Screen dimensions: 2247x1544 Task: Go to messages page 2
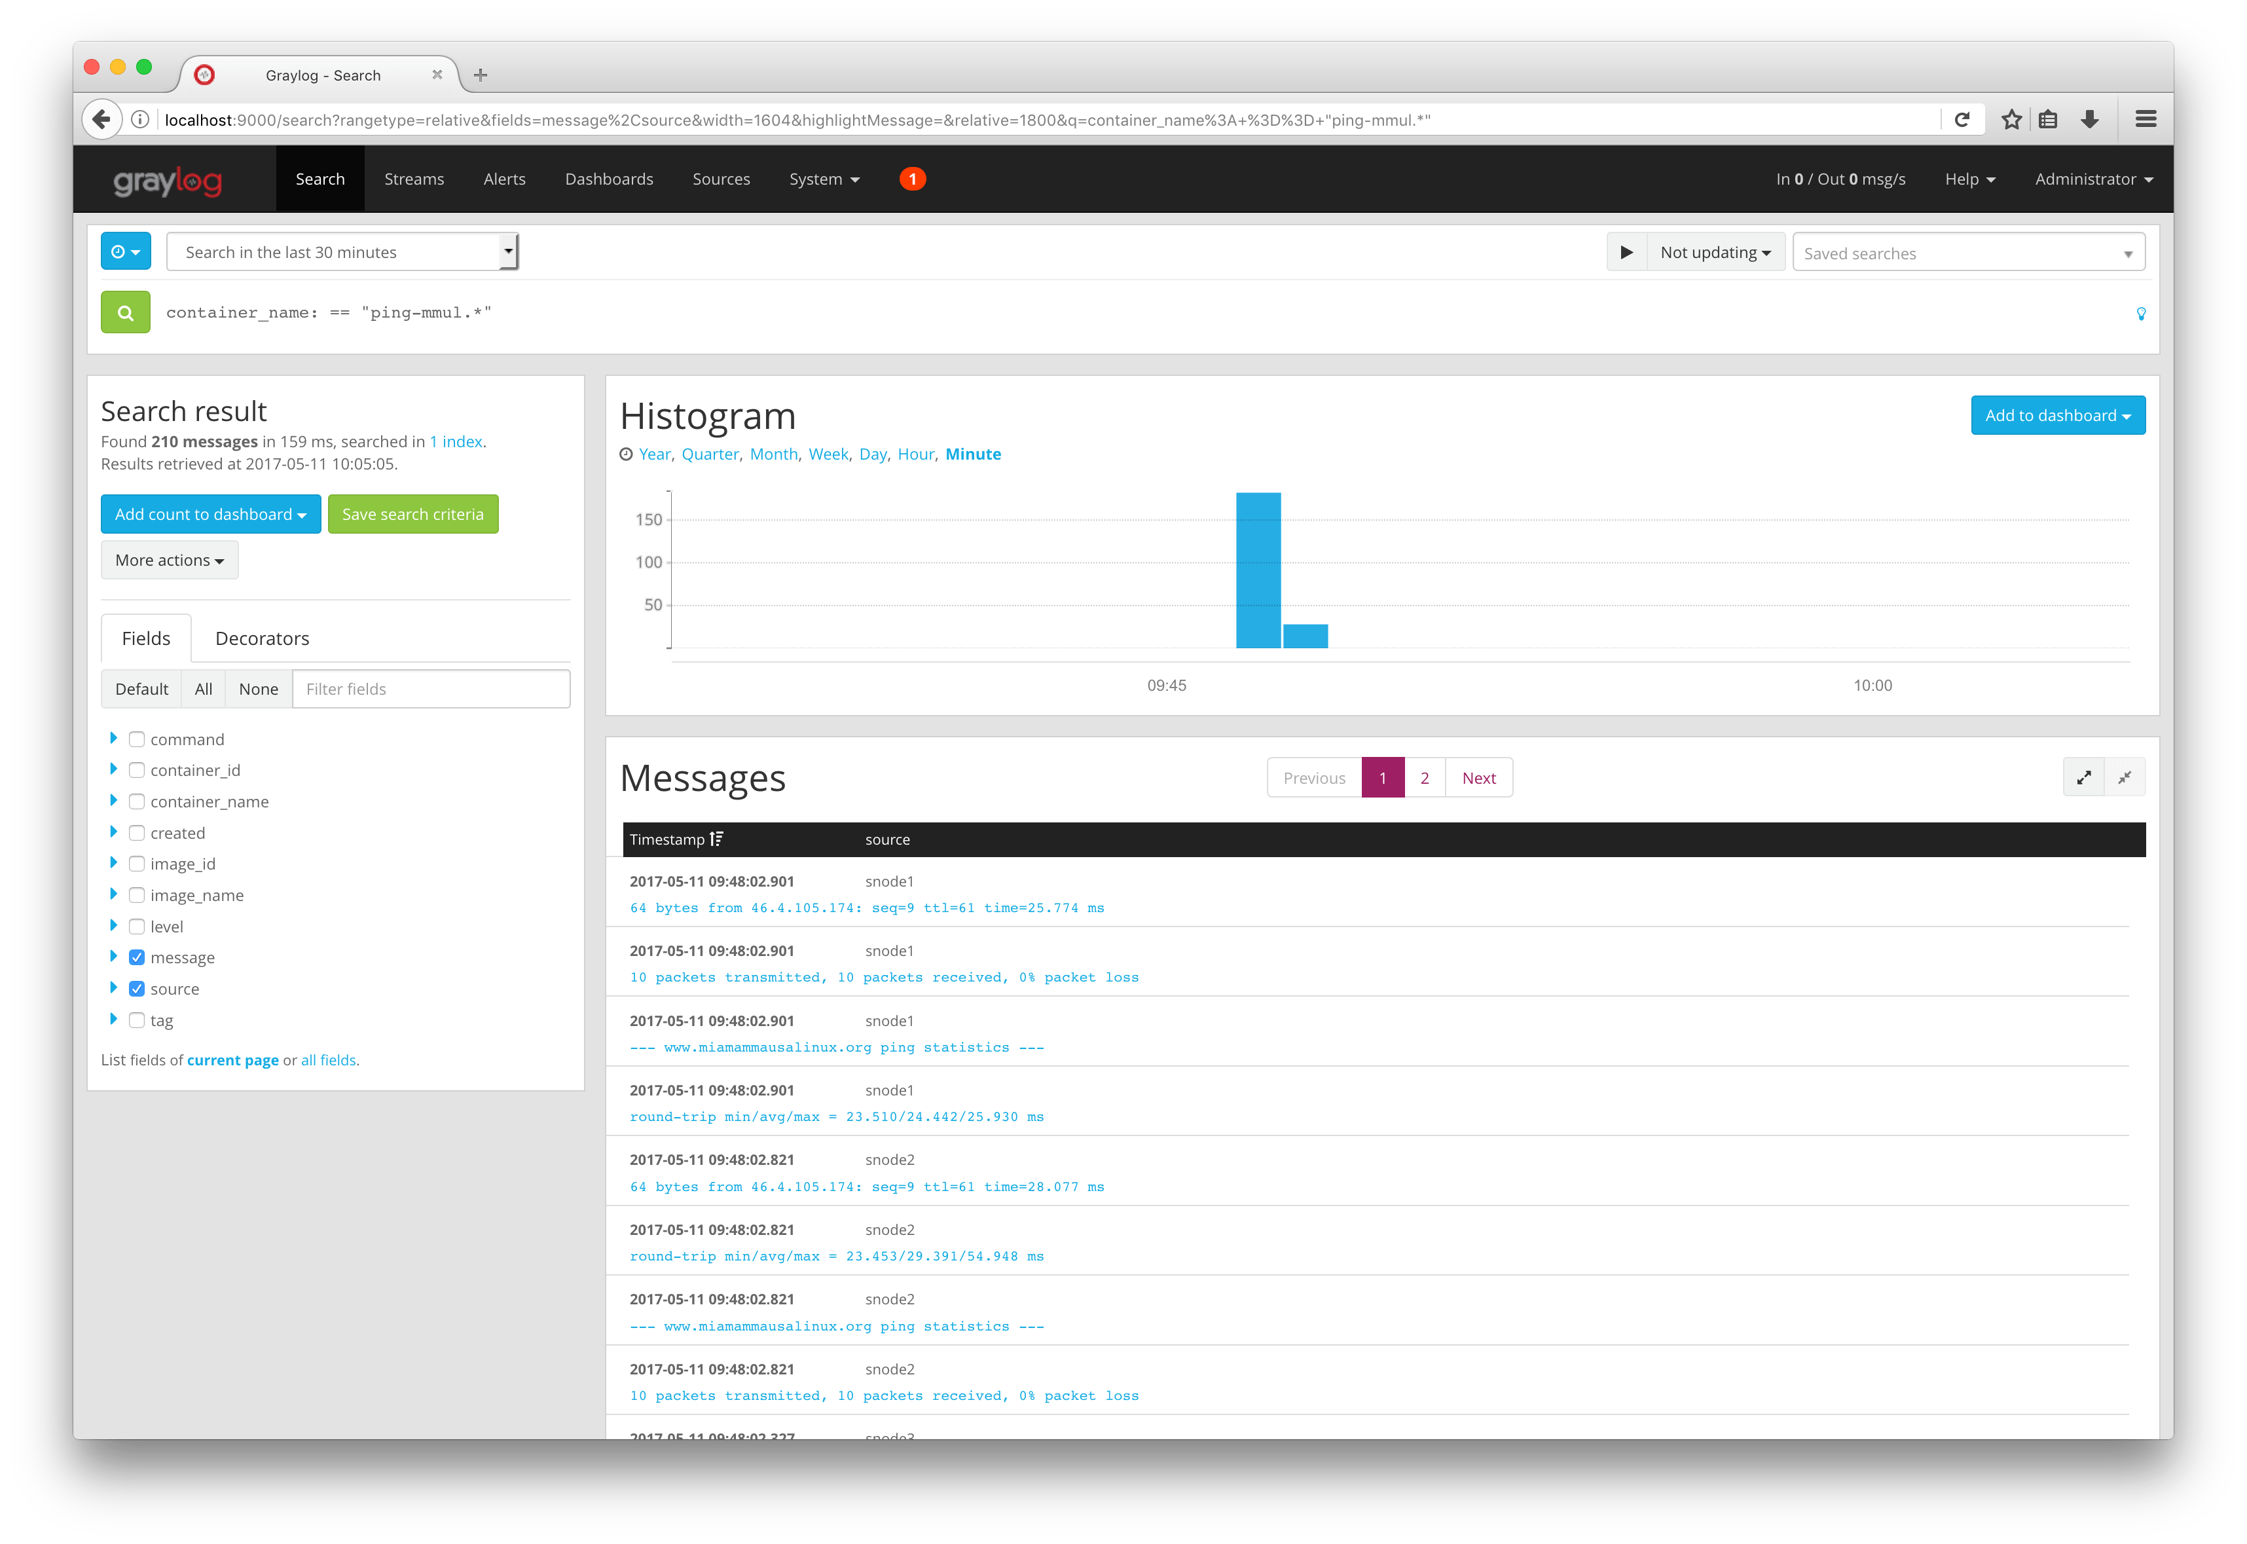[x=1424, y=778]
